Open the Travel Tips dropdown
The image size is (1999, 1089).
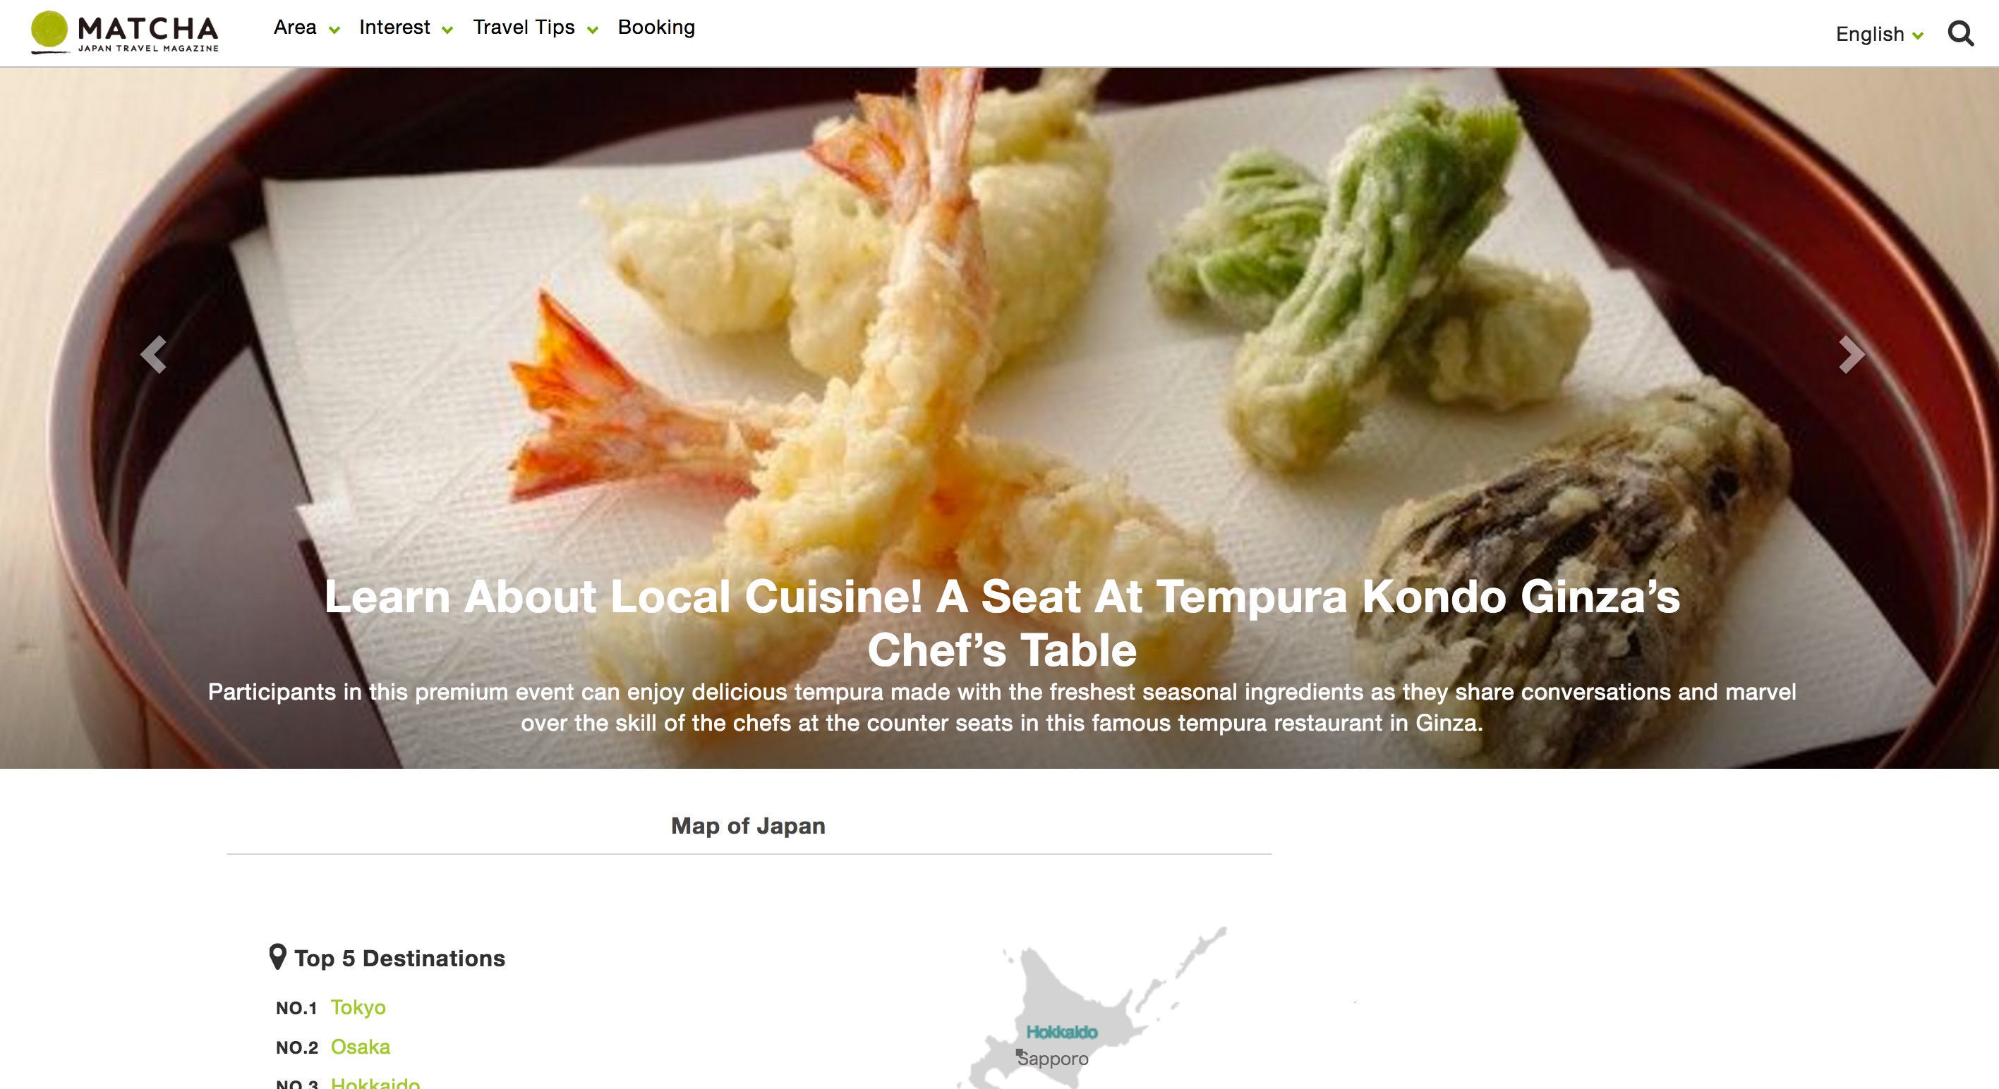pyautogui.click(x=536, y=28)
